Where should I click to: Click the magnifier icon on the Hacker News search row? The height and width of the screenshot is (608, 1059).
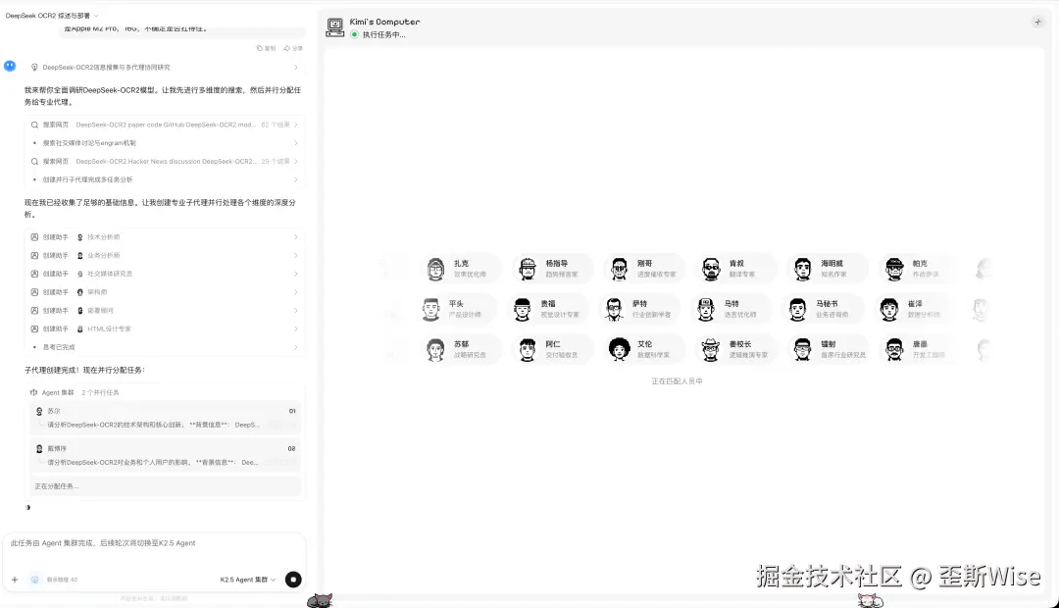pyautogui.click(x=34, y=162)
